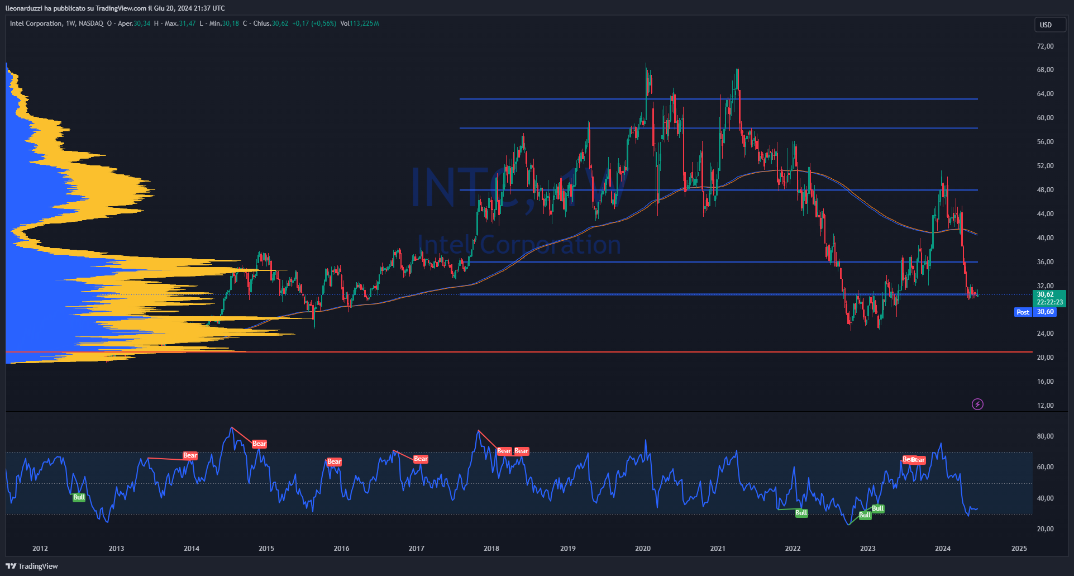This screenshot has height=576, width=1074.
Task: Click the Bear label on the RSI near 2015
Action: pos(259,444)
